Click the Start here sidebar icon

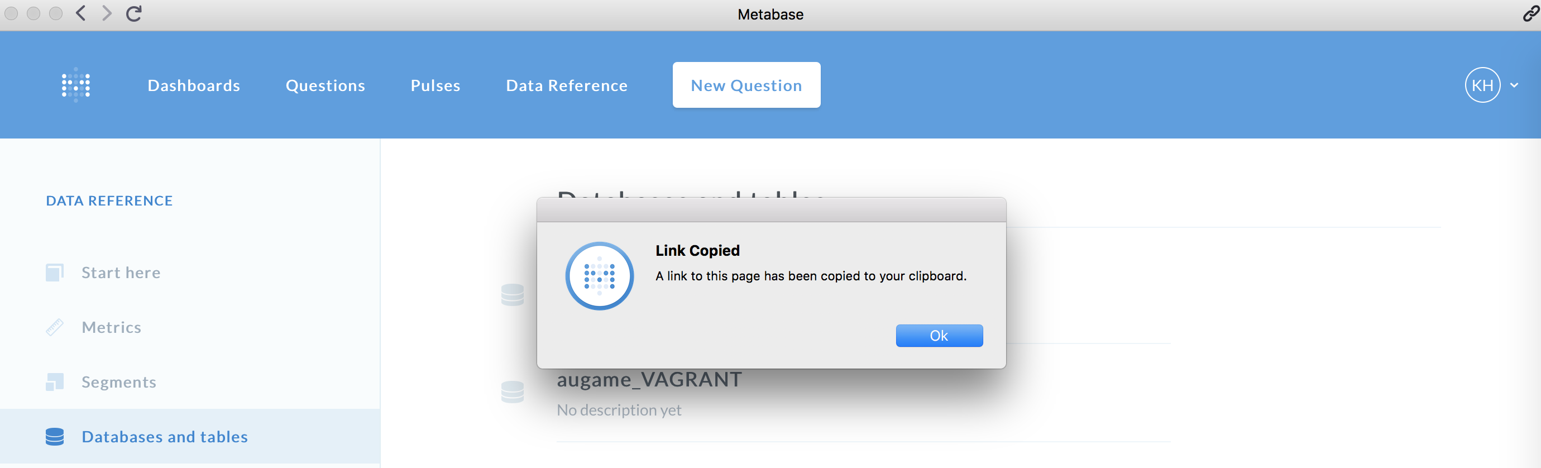point(55,273)
